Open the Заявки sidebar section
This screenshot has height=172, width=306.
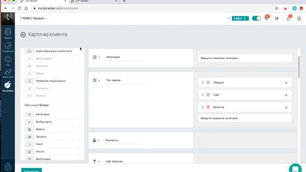click(x=8, y=33)
